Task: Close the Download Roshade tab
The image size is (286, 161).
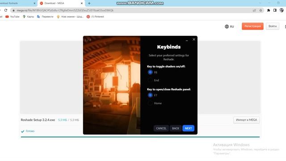Action: [34, 3]
